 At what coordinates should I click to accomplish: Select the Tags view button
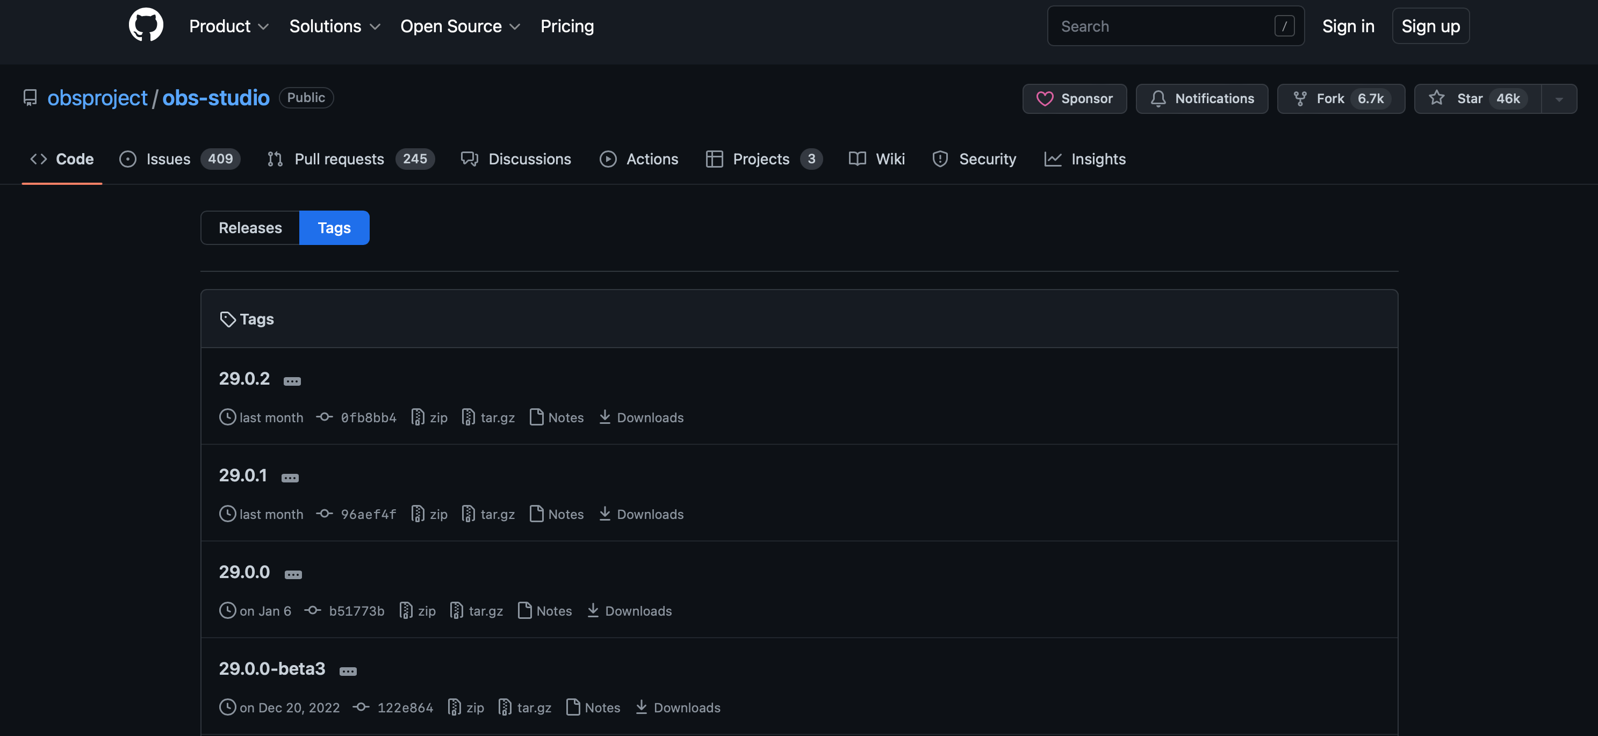point(334,228)
